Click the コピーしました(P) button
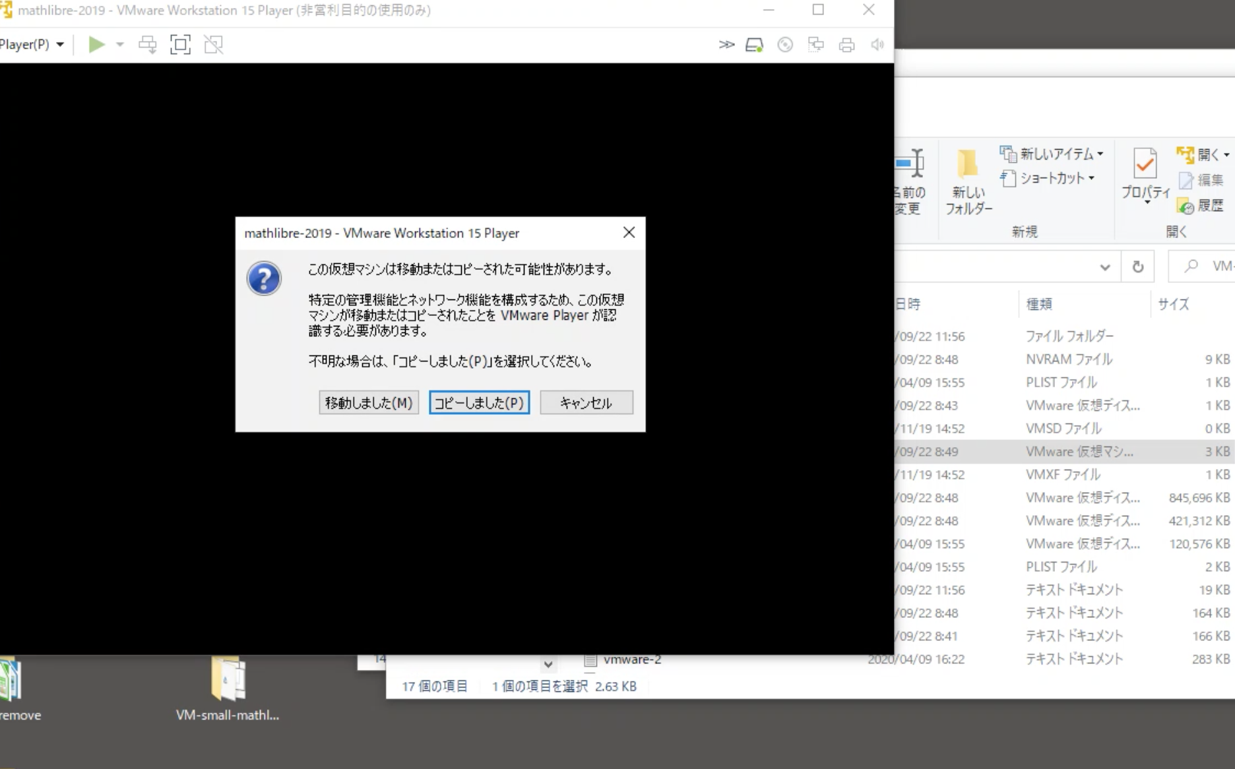 point(479,402)
